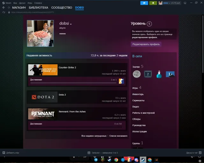This screenshot has height=163, width=204.
Task: Switch to Big Picture mode monitor icon
Action: [x=185, y=3]
